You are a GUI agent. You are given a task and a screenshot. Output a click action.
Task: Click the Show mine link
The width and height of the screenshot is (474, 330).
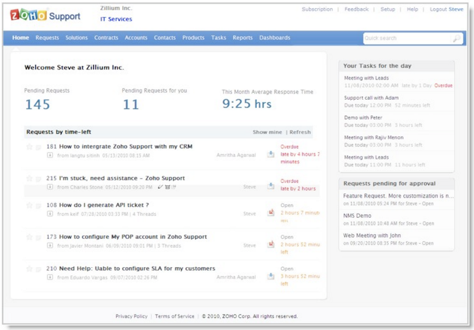pos(267,132)
